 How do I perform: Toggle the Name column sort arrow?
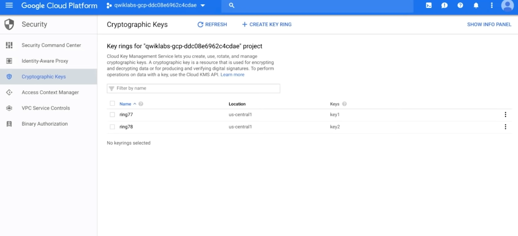point(135,104)
